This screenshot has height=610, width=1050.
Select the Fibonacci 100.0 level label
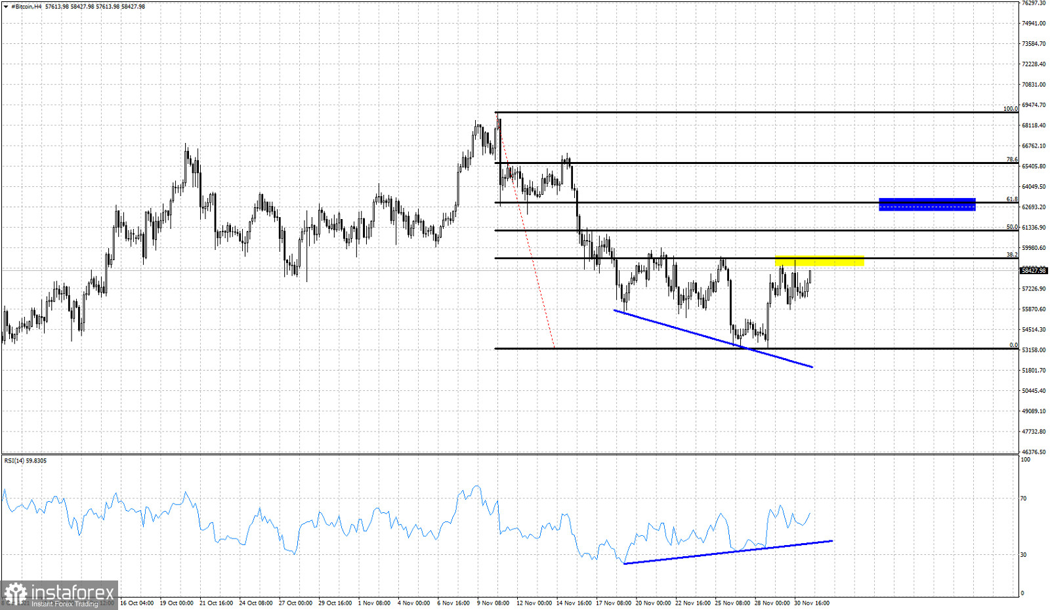1010,109
